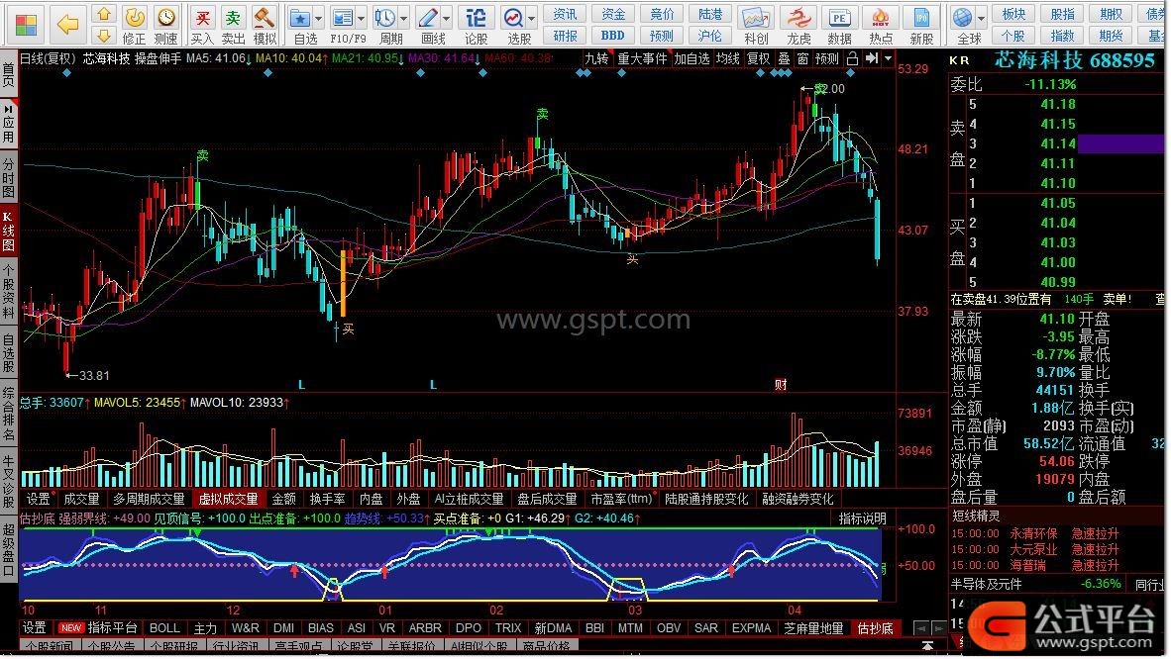Toggle the 窗 multi-window mode
Screen dimensions: 1171x659
click(802, 58)
